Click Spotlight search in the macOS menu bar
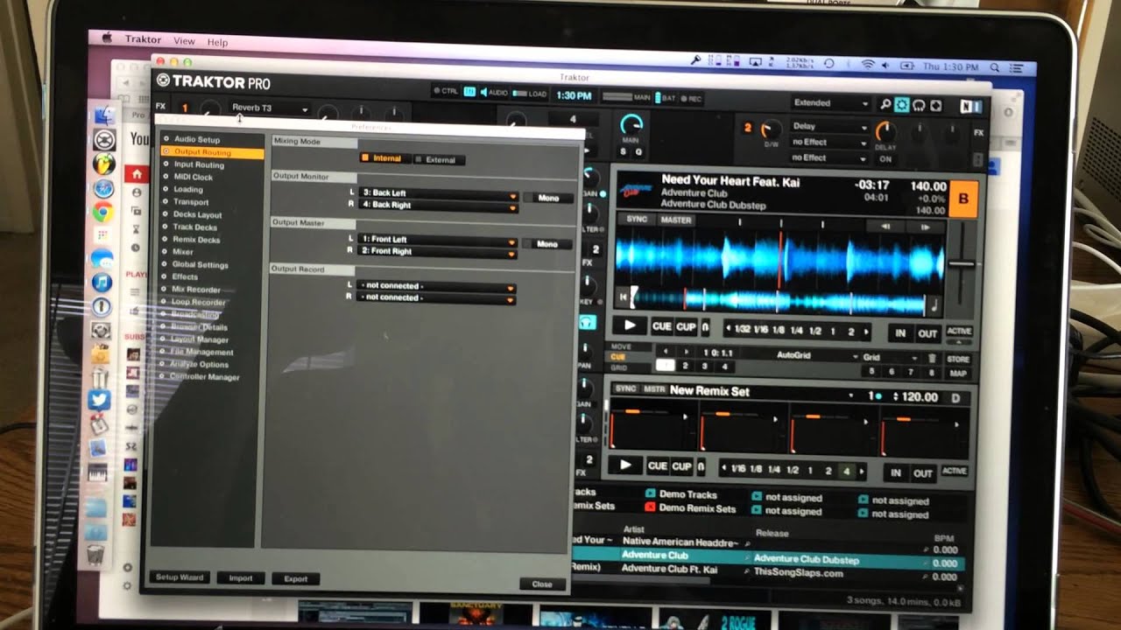The width and height of the screenshot is (1121, 630). (996, 67)
